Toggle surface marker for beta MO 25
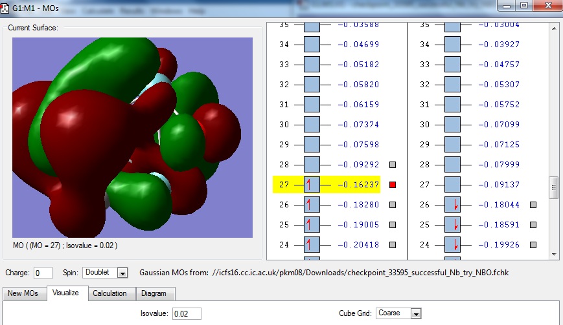This screenshot has width=563, height=325. pos(533,225)
